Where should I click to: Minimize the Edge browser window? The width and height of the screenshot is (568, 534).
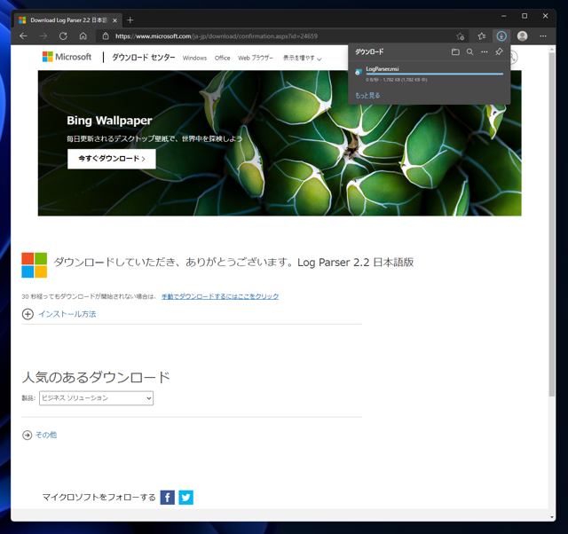click(x=503, y=16)
